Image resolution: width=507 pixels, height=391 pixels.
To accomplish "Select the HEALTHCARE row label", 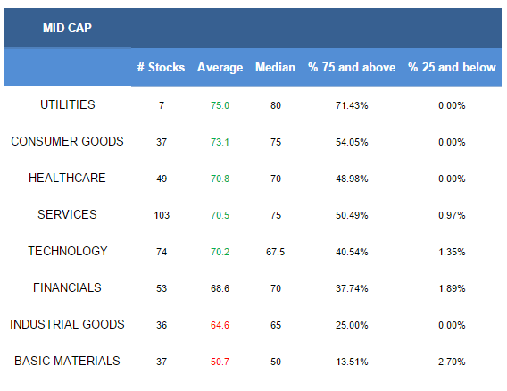I will 67,178.
